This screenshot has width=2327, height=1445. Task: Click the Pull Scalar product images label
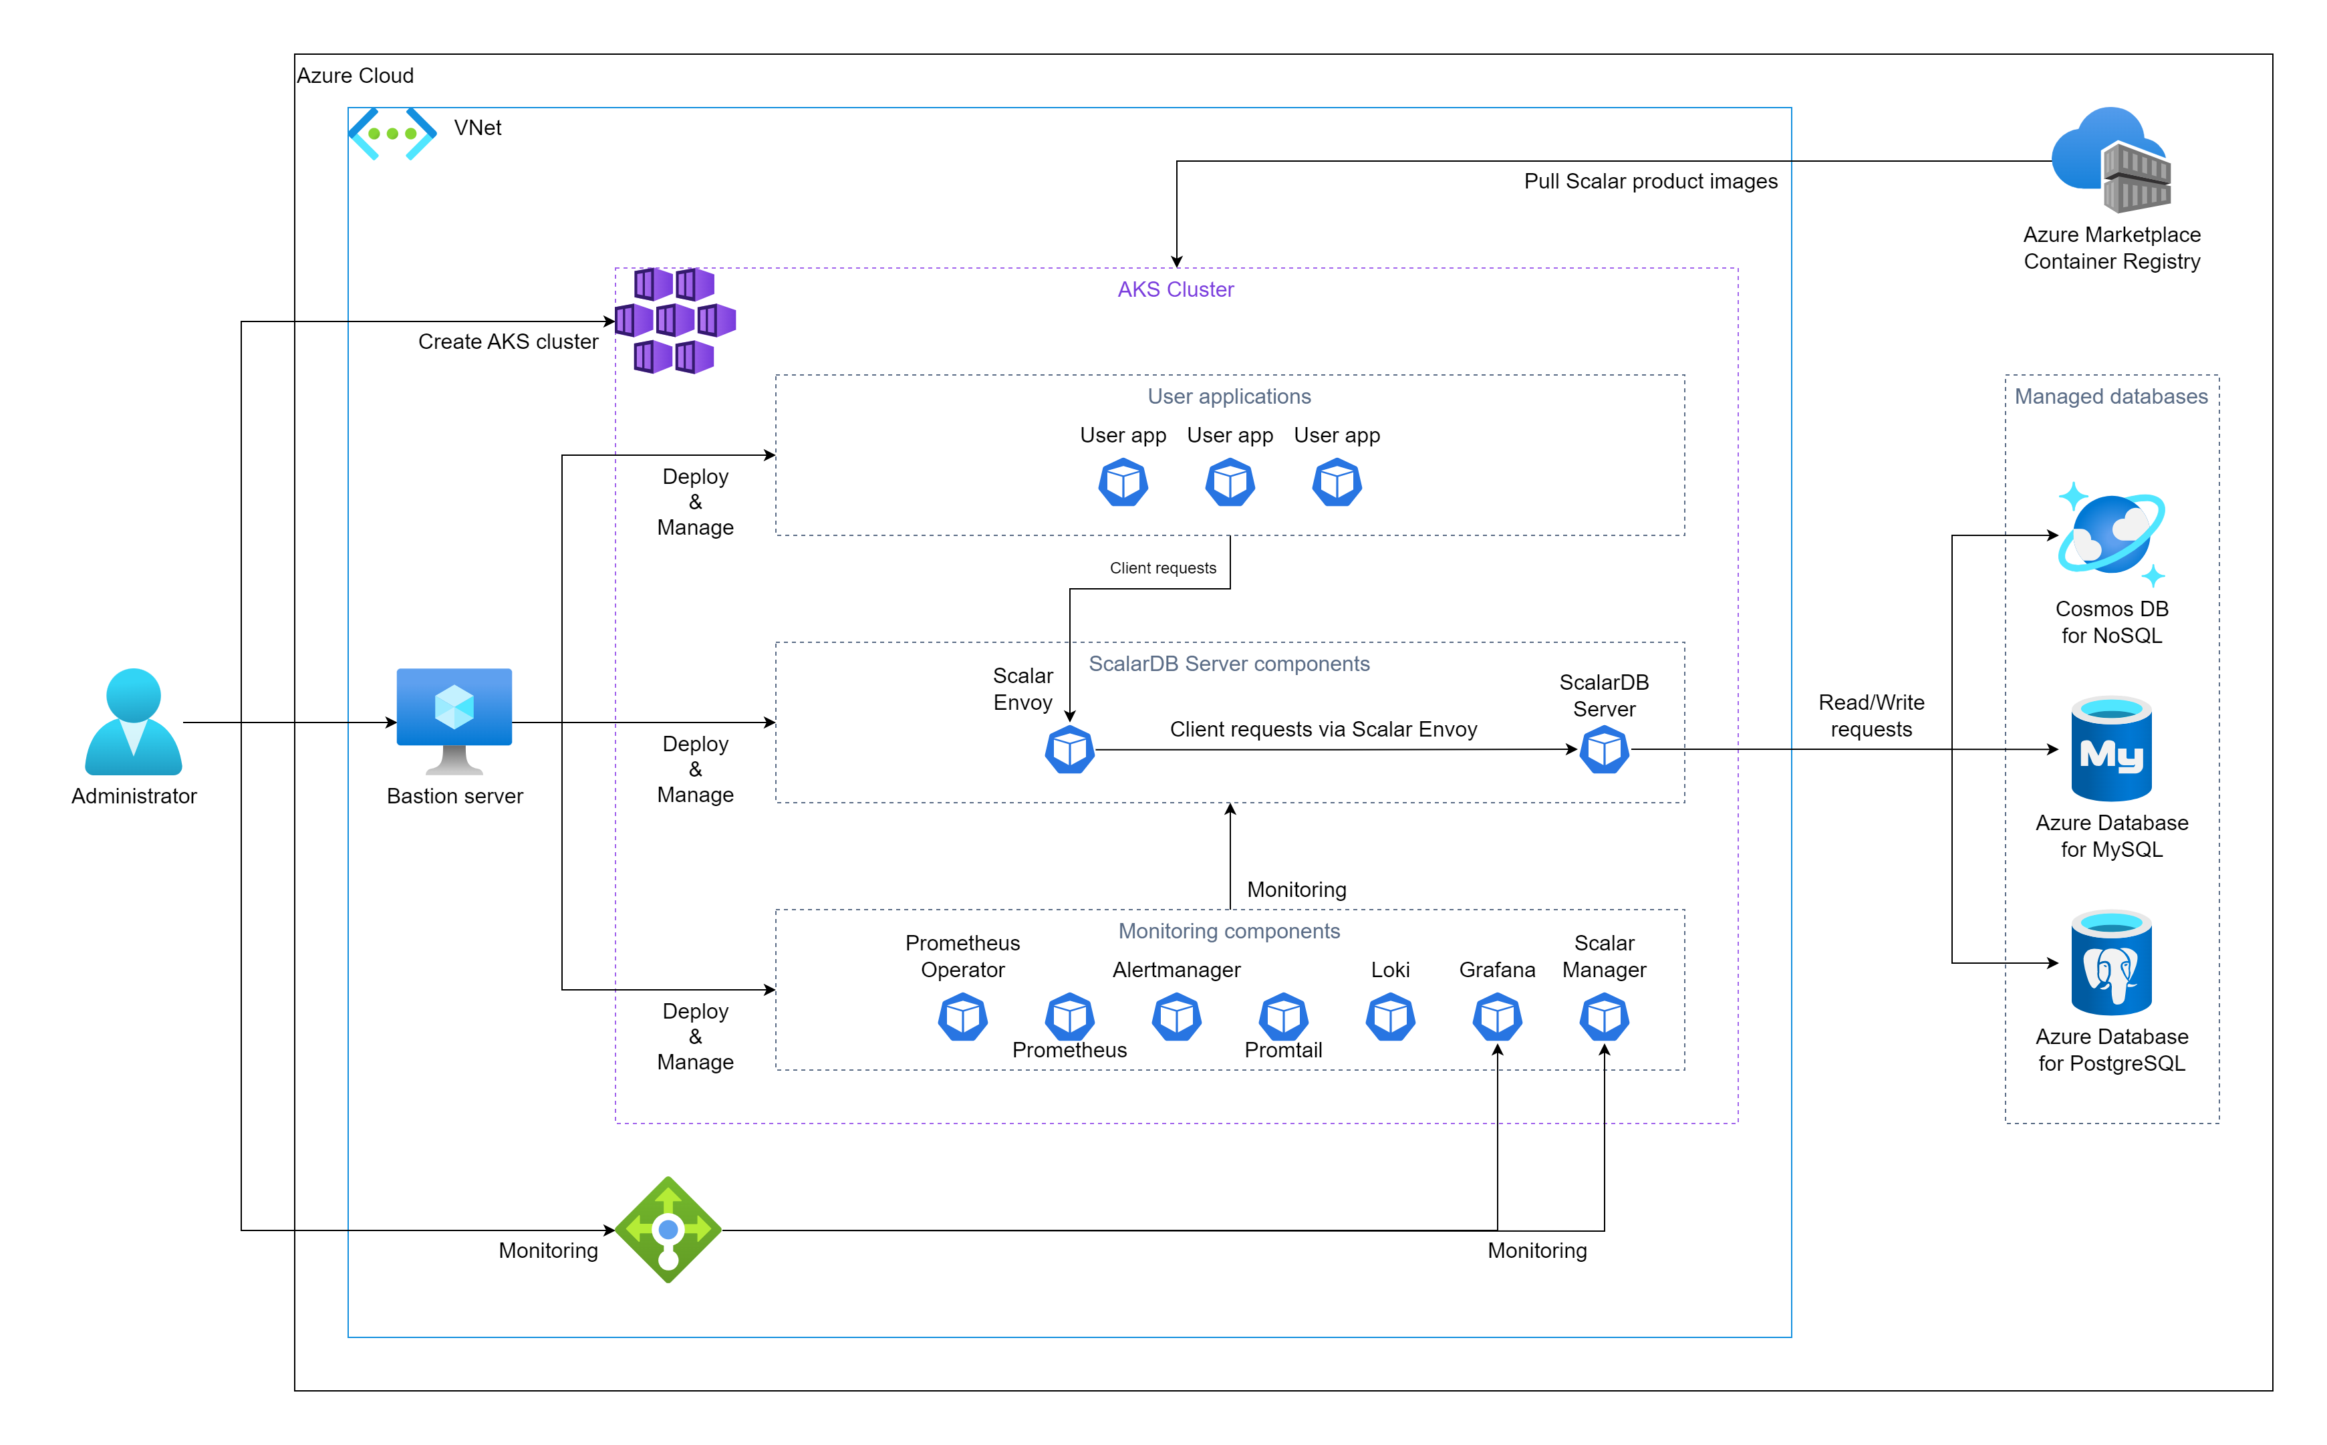coord(1651,182)
